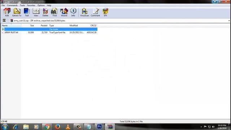Click the volume speaker tray icon
Screen dimensions: 231x130
213,127
